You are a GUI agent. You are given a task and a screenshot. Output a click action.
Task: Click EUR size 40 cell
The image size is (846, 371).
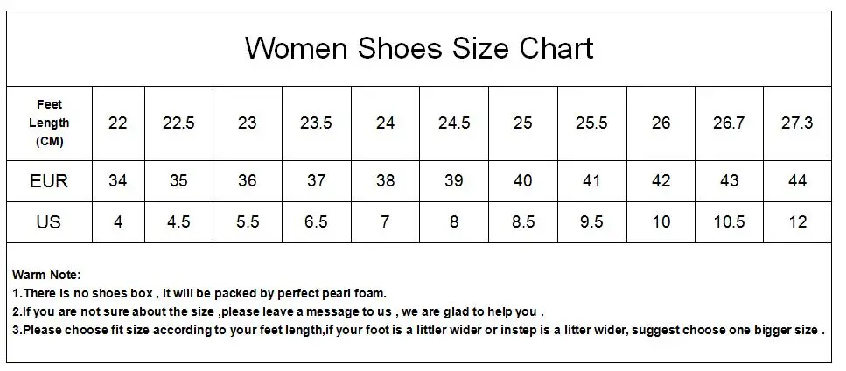523,180
